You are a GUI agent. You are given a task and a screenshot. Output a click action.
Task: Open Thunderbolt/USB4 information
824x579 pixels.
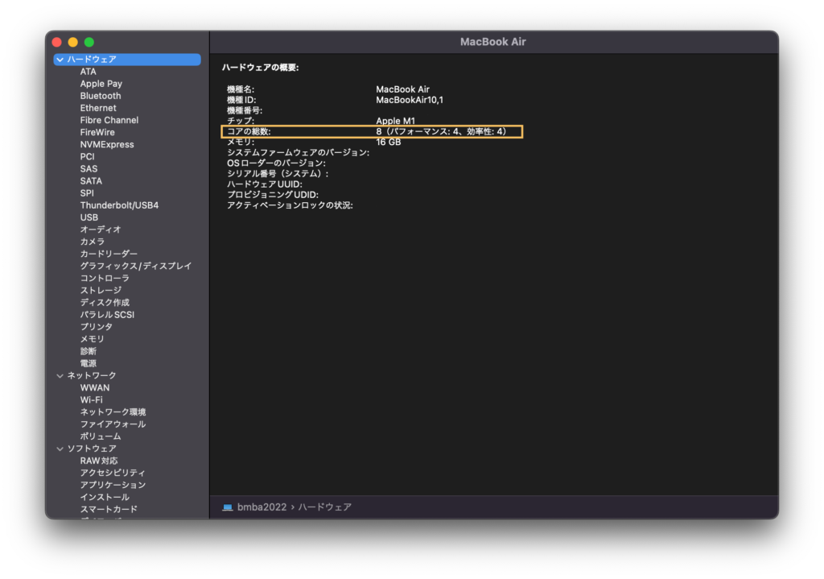[x=119, y=205]
